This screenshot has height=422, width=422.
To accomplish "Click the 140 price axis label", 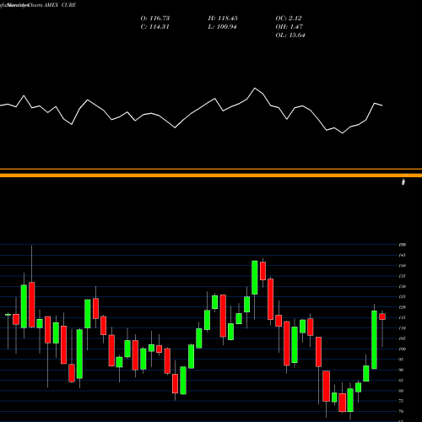I will click(x=403, y=266).
